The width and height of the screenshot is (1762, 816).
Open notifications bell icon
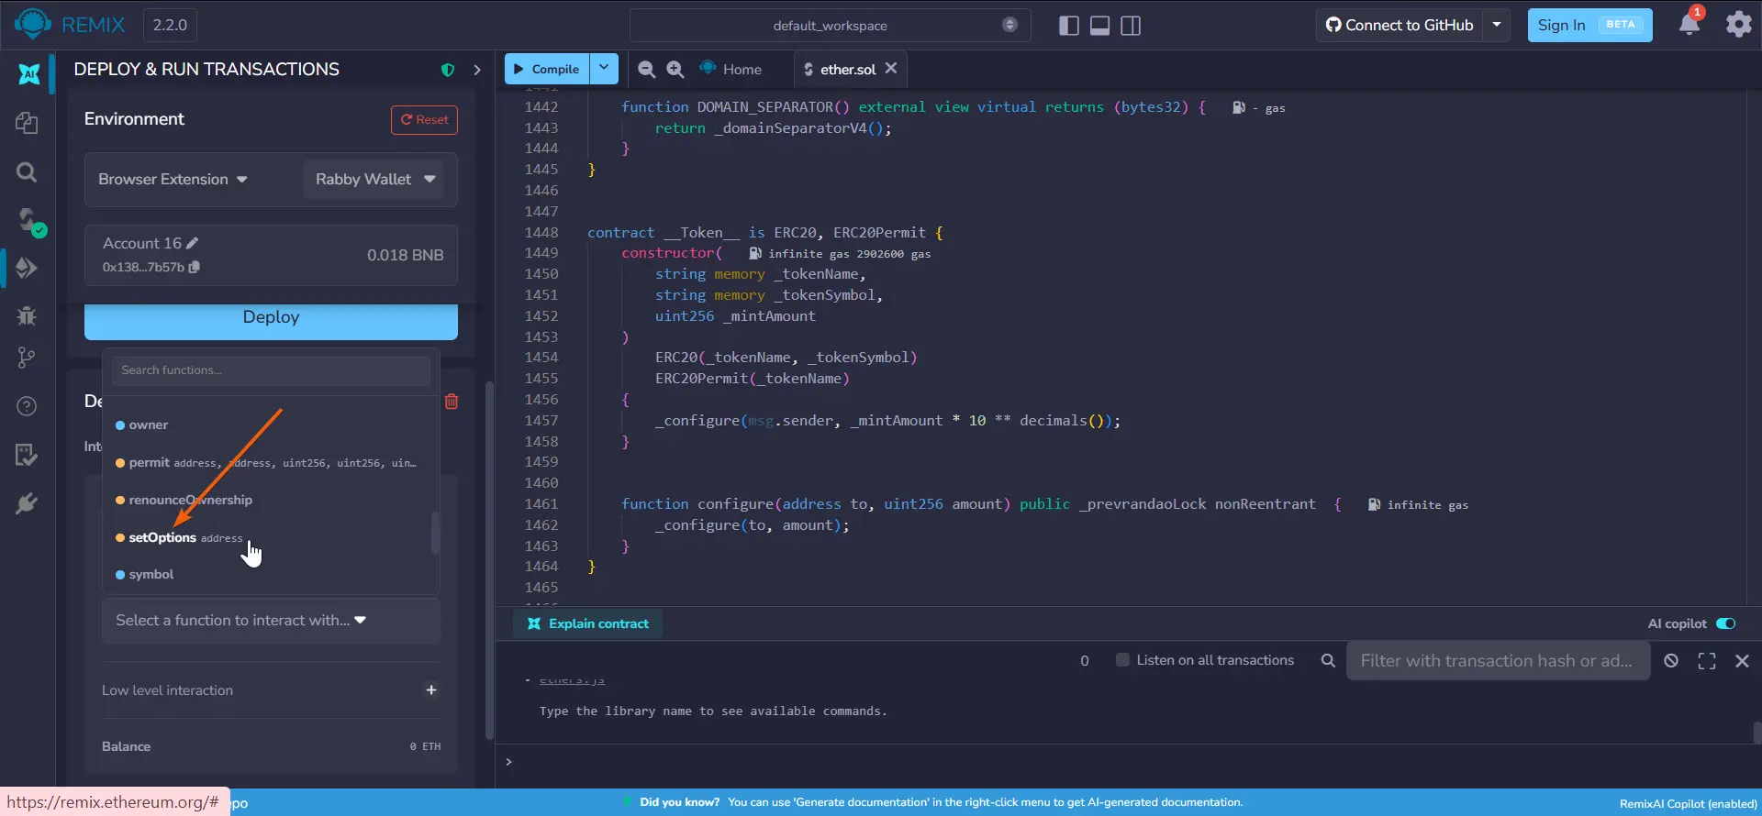(x=1690, y=24)
